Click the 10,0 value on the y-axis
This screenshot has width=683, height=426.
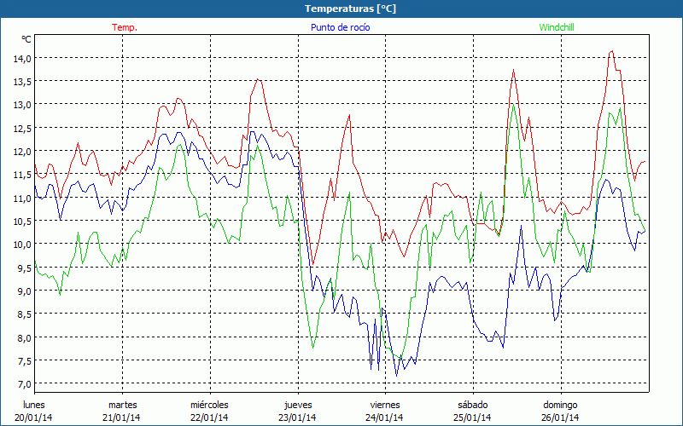21,245
